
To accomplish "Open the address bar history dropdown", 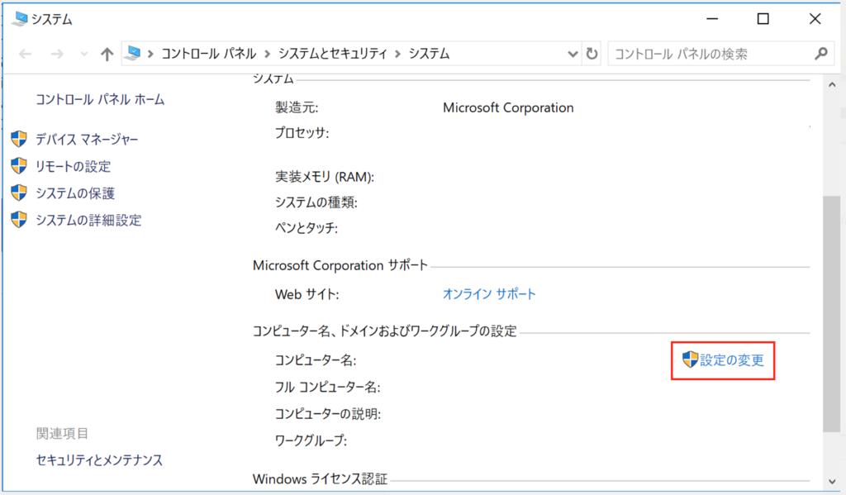I will click(x=573, y=53).
